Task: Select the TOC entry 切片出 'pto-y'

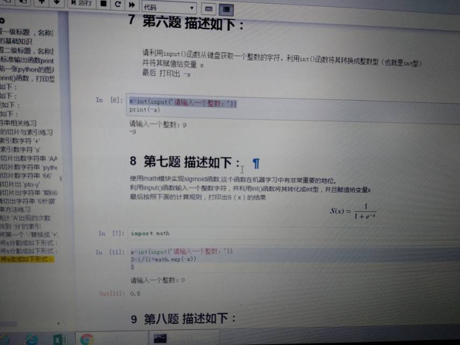Action: pos(20,184)
